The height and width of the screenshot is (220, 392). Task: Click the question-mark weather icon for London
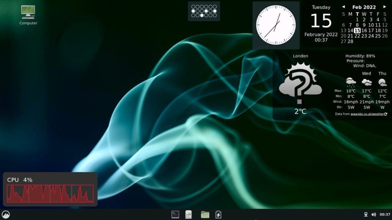(x=301, y=82)
